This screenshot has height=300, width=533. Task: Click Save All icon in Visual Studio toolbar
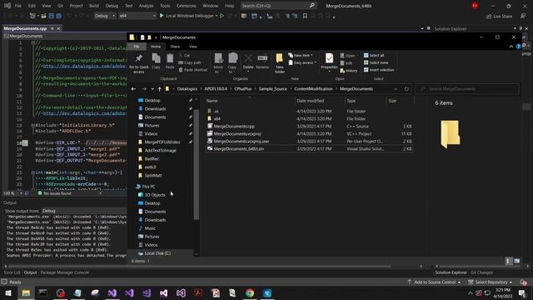point(58,16)
